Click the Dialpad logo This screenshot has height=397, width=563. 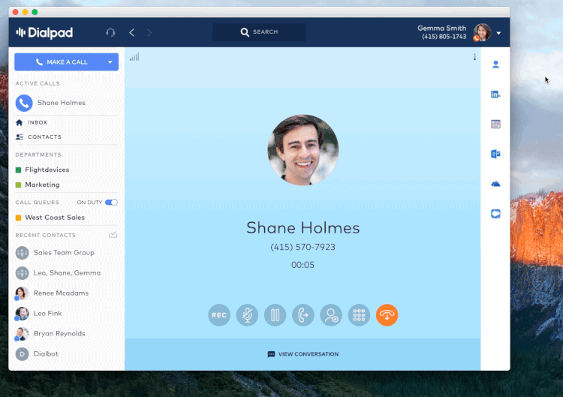44,33
